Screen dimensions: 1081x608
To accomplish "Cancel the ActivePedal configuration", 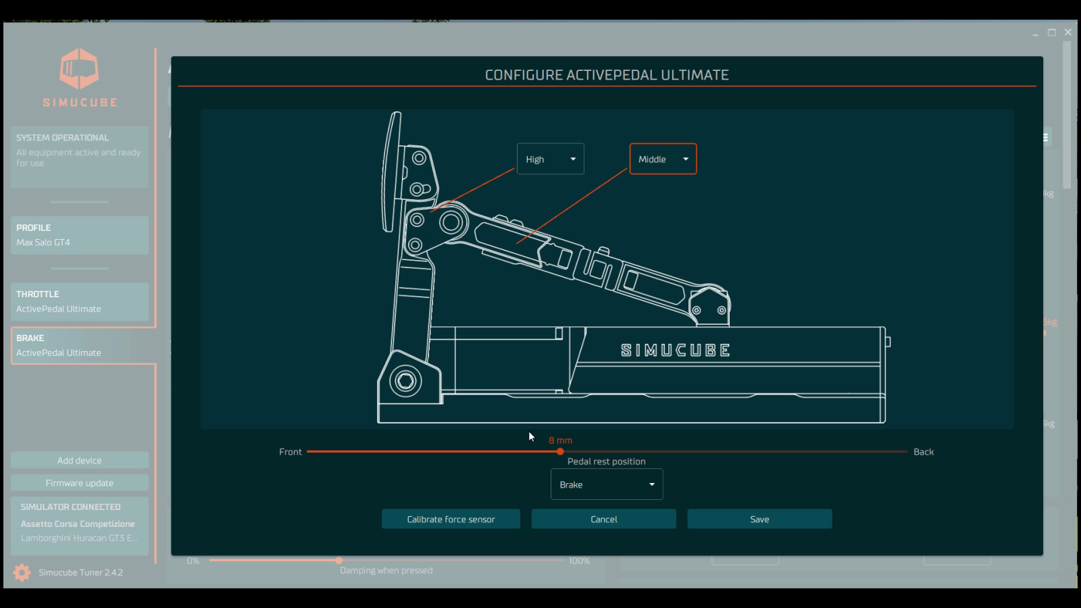I will coord(603,519).
